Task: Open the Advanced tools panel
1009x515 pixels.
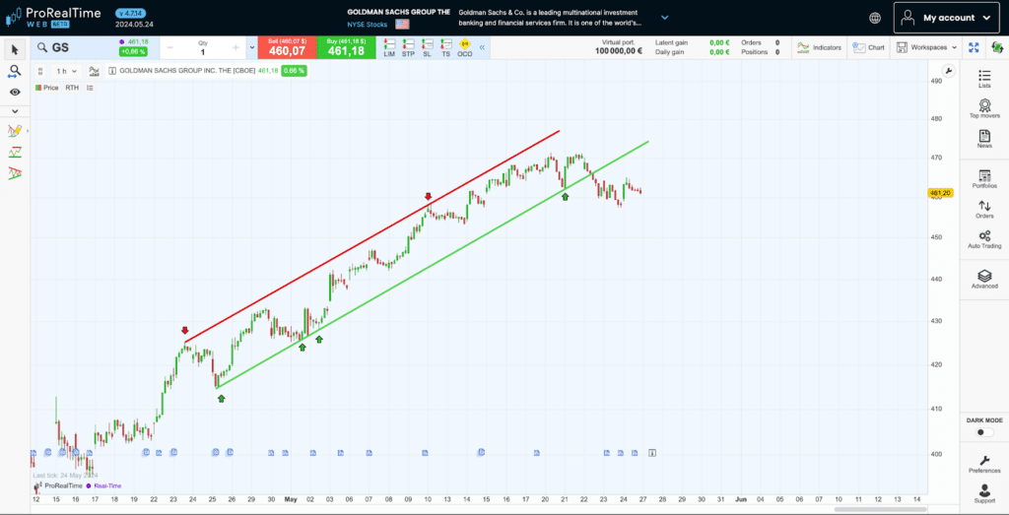Action: tap(984, 279)
